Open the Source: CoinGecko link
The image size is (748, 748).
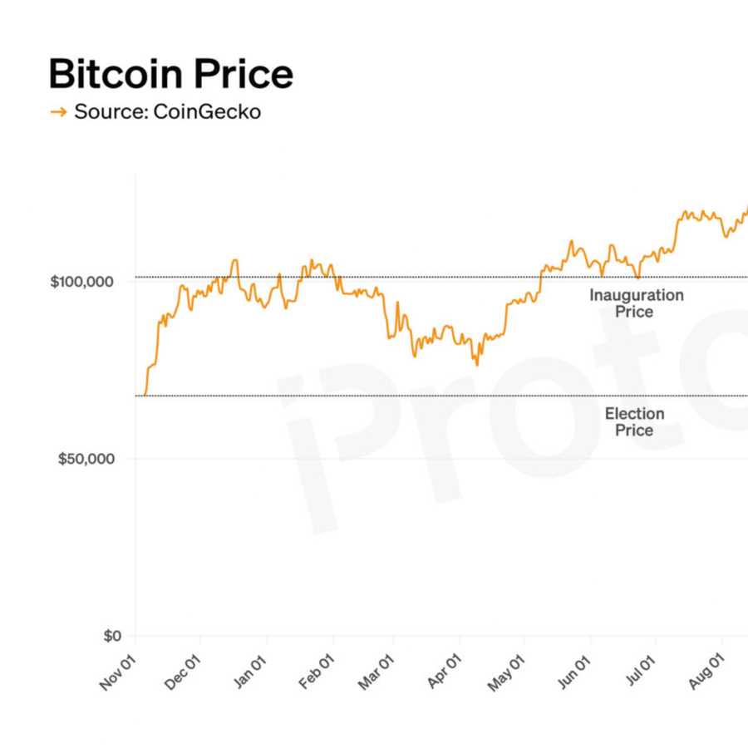[167, 111]
